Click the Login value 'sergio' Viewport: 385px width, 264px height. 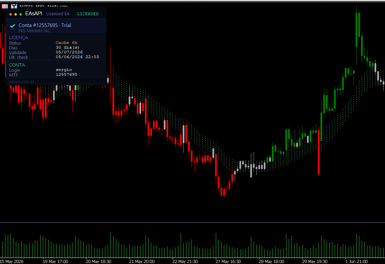click(64, 70)
